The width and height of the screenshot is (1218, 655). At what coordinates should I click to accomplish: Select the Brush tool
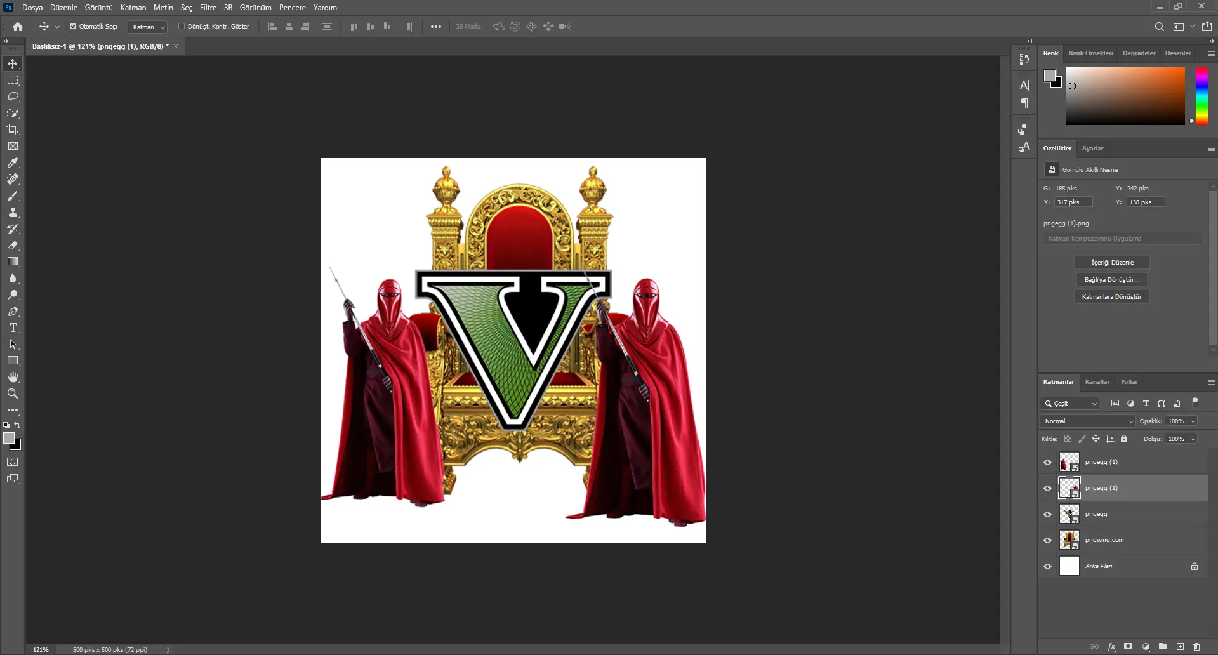[13, 195]
